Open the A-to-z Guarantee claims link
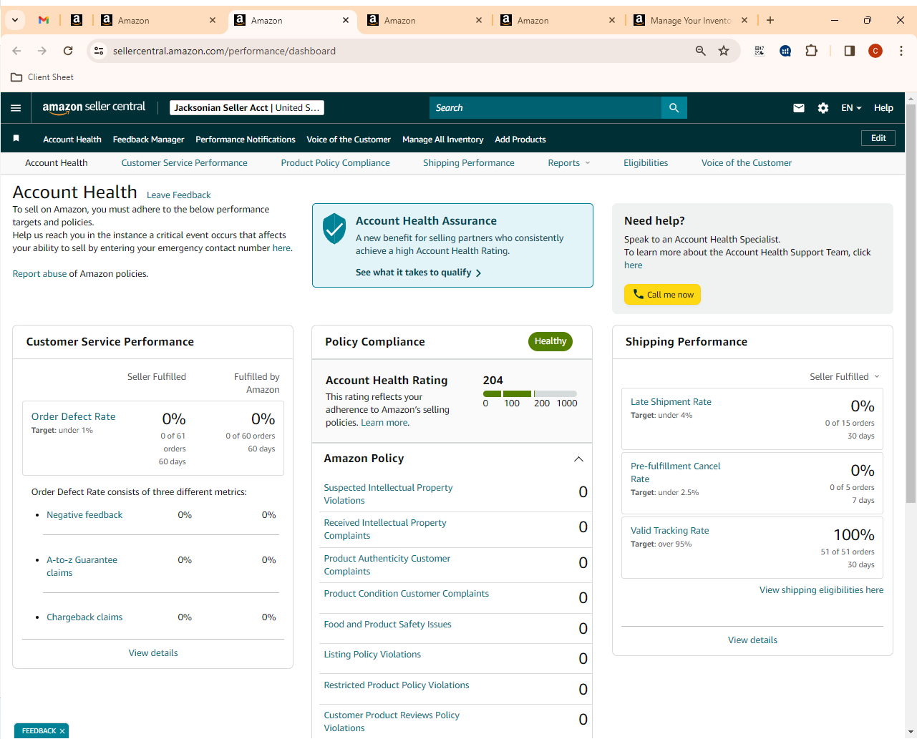 [82, 567]
